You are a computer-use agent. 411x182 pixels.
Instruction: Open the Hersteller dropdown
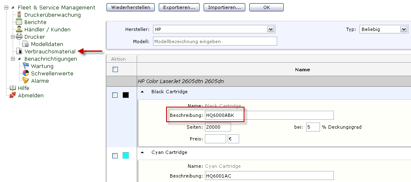click(270, 29)
